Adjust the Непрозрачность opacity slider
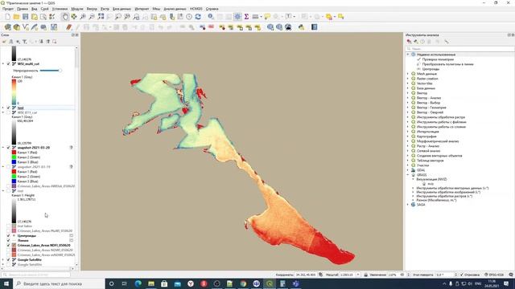This screenshot has height=289, width=515. [x=50, y=71]
